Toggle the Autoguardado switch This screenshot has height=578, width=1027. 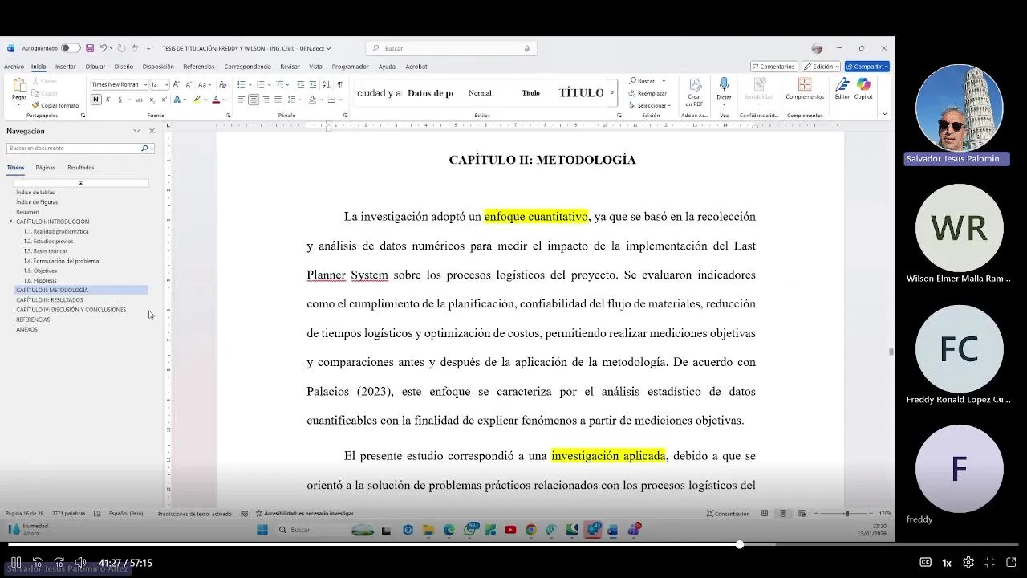tap(71, 48)
